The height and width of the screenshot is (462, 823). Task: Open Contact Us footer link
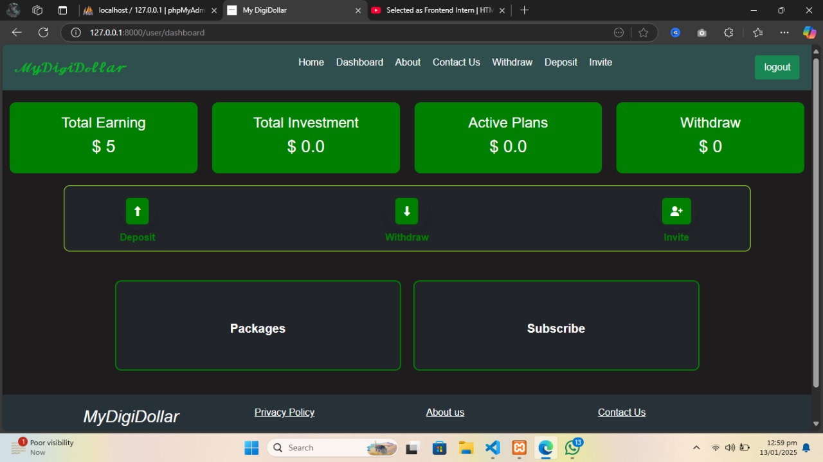click(x=622, y=413)
